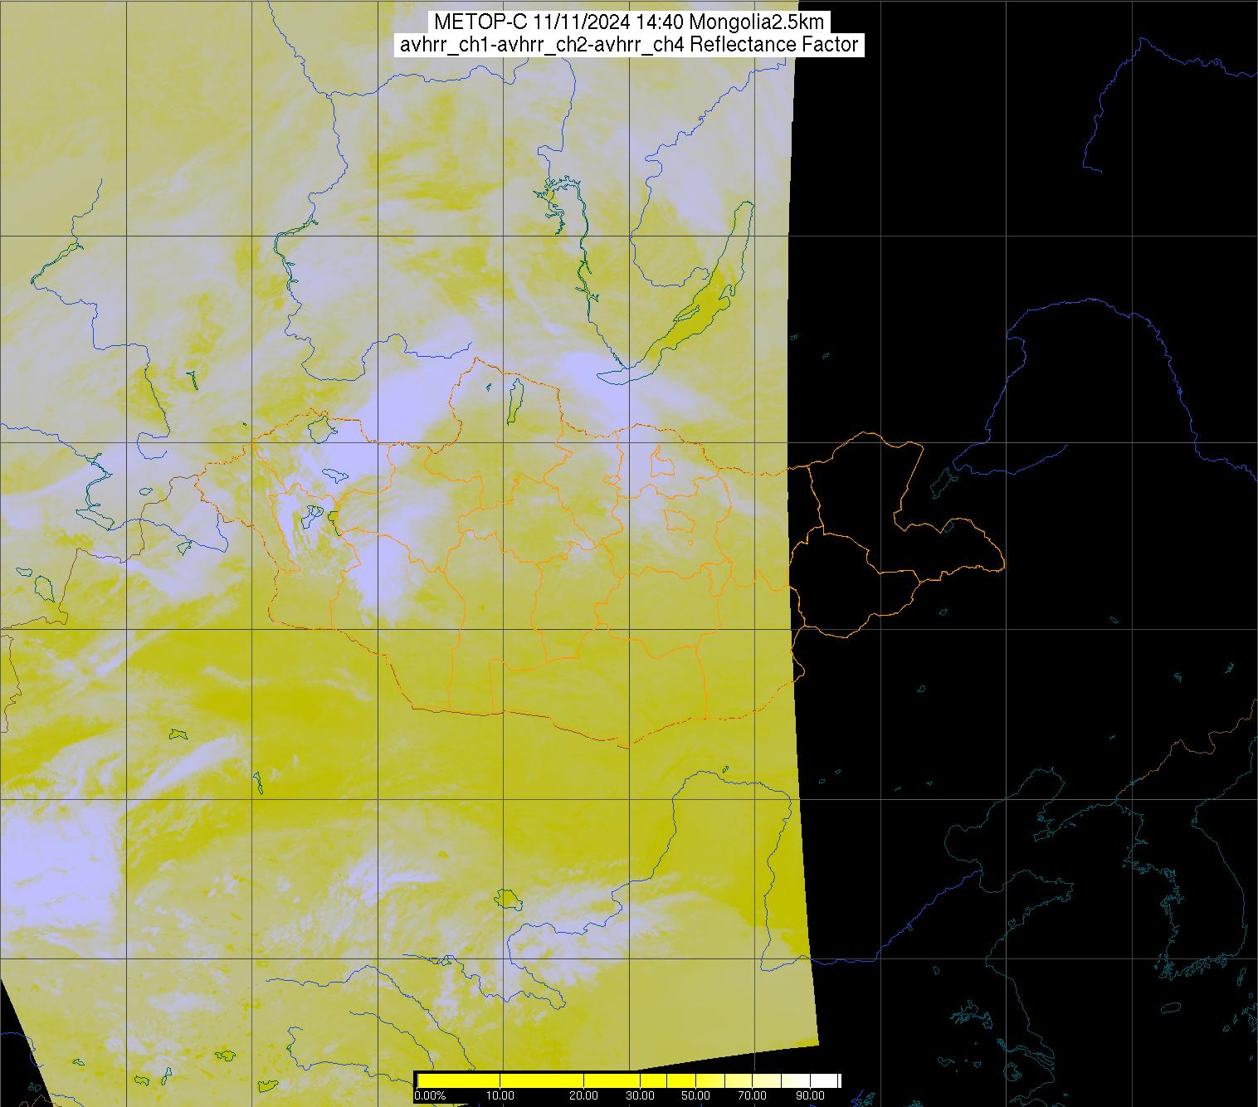Click the '10.00' colorbar label
The width and height of the screenshot is (1258, 1107).
500,1095
